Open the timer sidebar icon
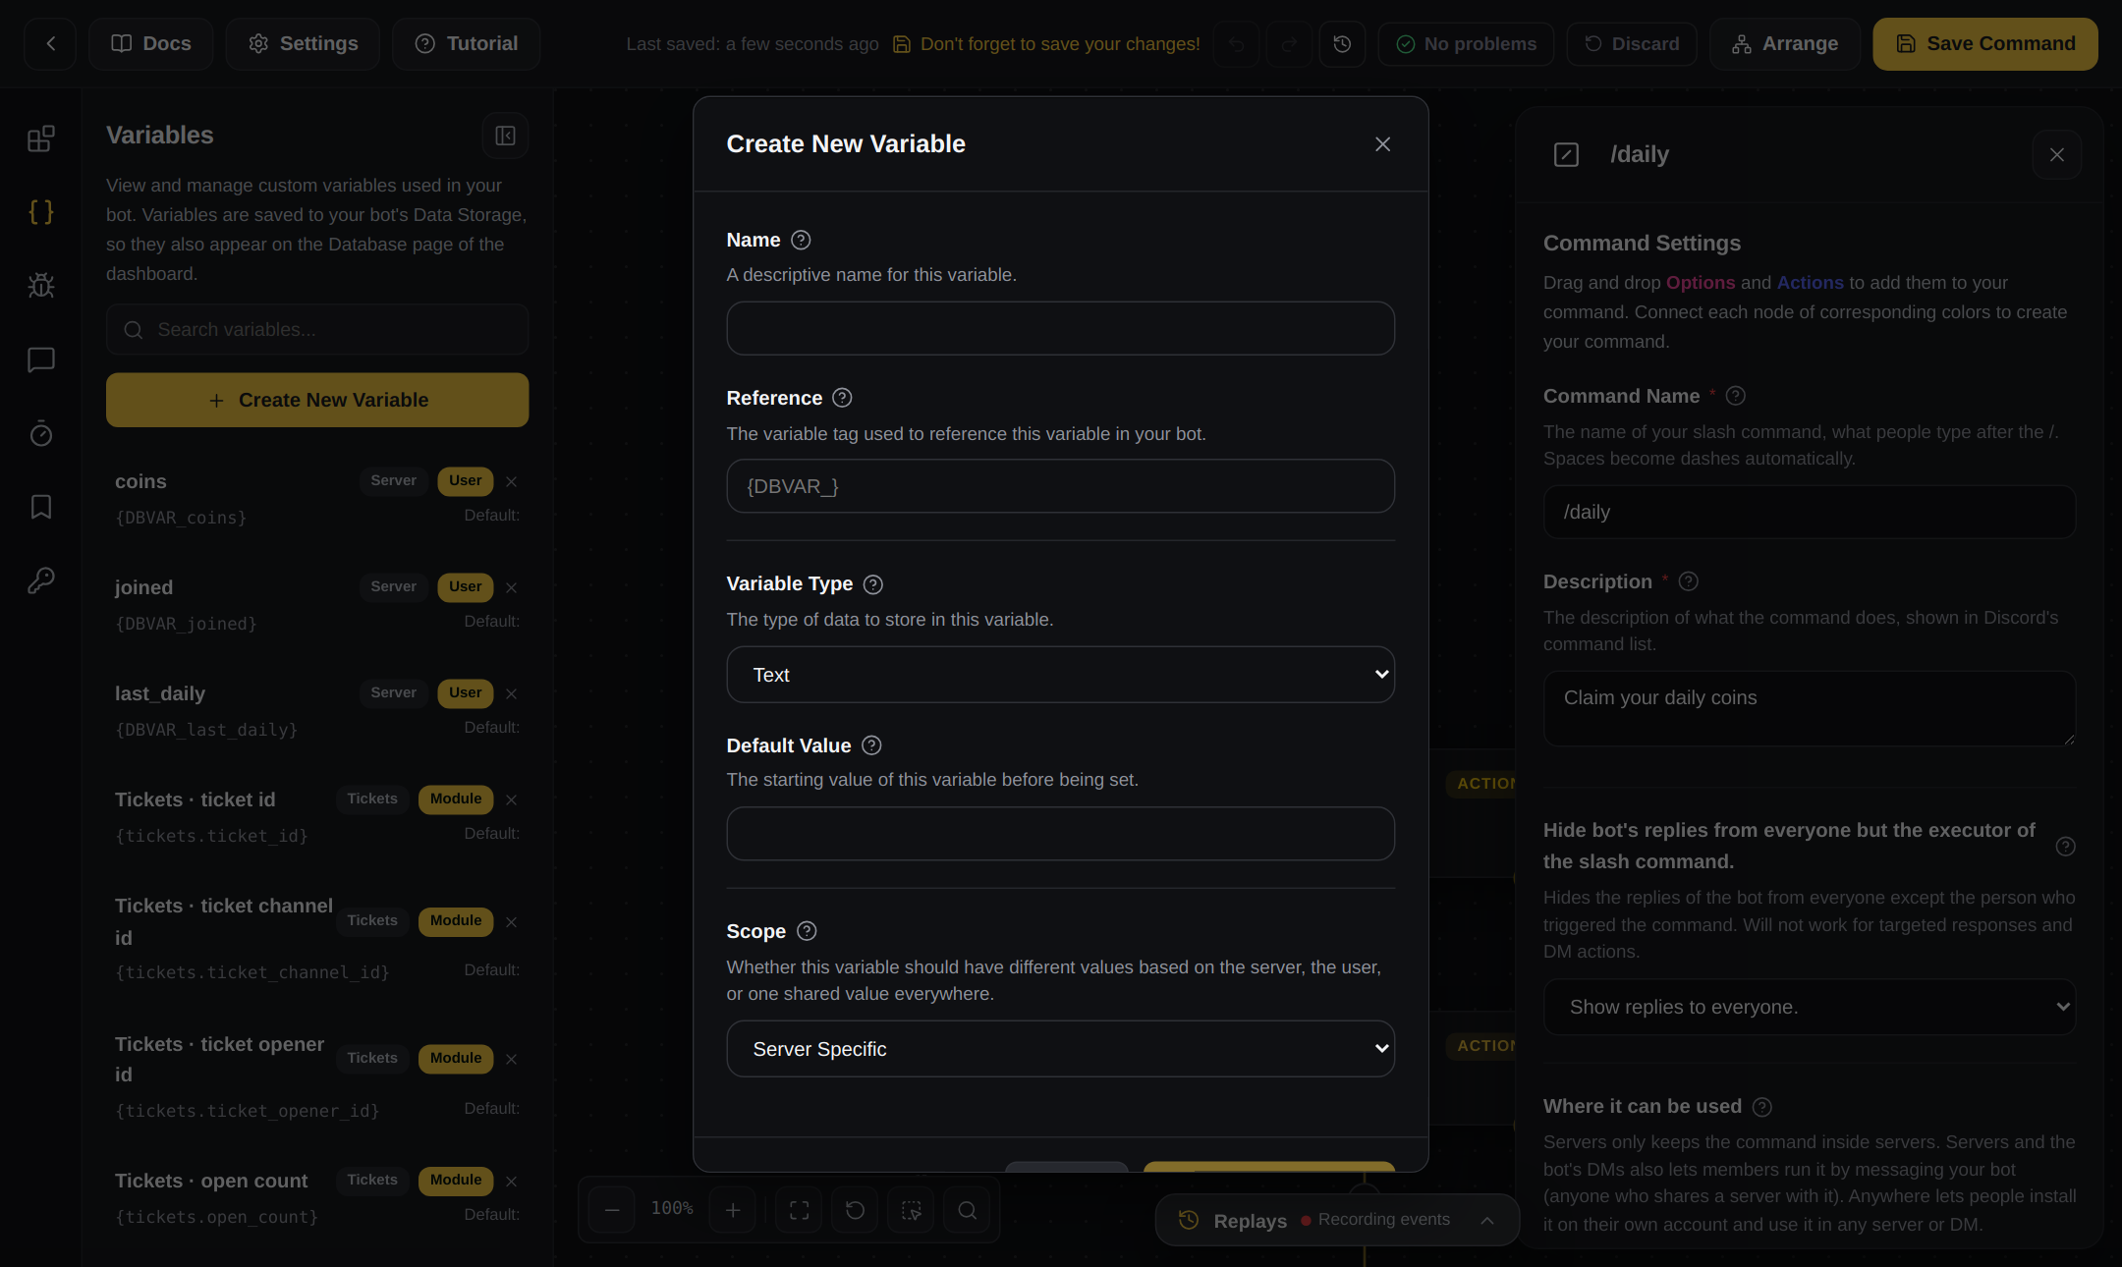This screenshot has height=1267, width=2122. [41, 433]
